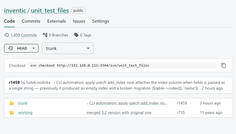The height and width of the screenshot is (134, 236).
Task: Open the inventic owner link
Action: (15, 11)
